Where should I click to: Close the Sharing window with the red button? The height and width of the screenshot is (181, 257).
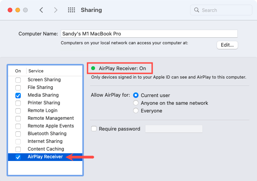(10, 10)
